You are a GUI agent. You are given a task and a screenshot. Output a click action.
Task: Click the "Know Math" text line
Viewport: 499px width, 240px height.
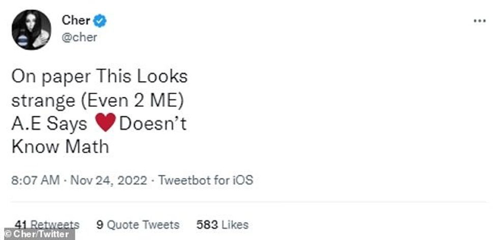60,147
